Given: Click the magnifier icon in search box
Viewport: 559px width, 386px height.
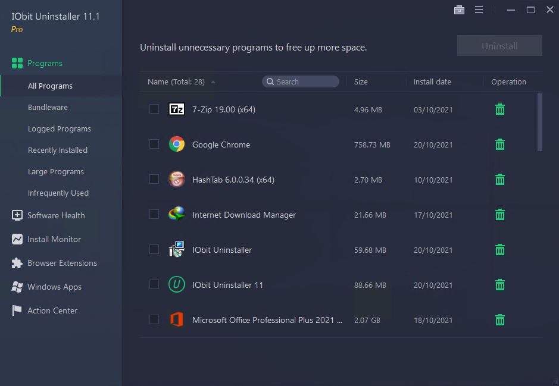Looking at the screenshot, I should (x=270, y=81).
